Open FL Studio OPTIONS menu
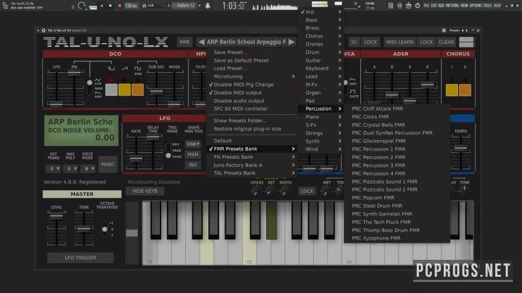 point(476,6)
